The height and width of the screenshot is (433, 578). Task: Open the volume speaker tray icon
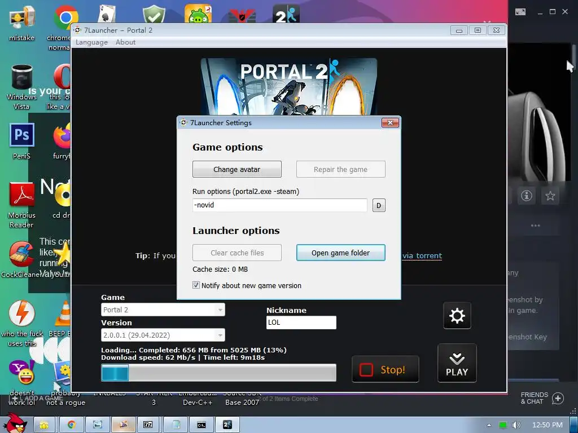[x=516, y=425]
